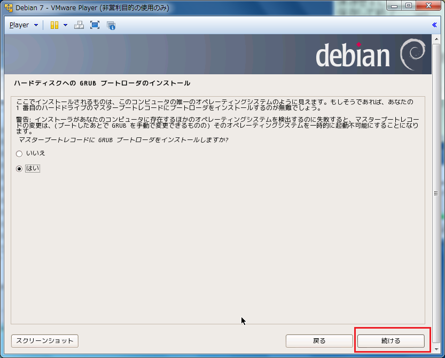
Task: Click the Debian swirl logo
Action: tap(413, 55)
